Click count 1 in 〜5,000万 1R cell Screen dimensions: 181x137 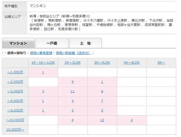[x=43, y=111]
